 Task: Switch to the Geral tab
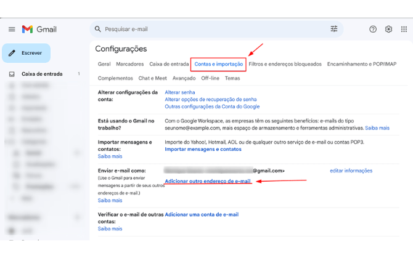pos(104,64)
